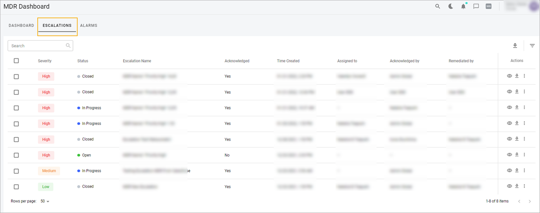
Task: Download escalations list via toolbar download icon
Action: [515, 46]
